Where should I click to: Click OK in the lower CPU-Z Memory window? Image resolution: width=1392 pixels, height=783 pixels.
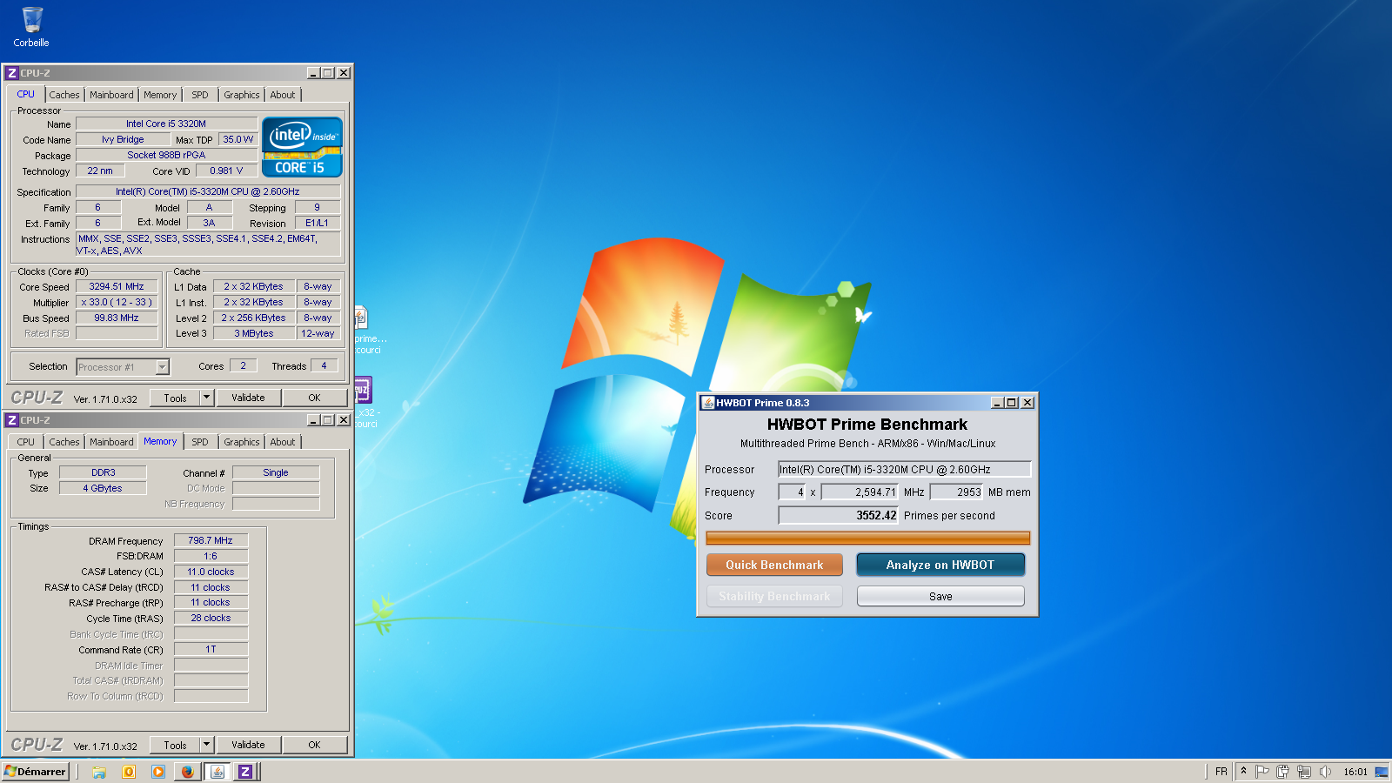314,745
